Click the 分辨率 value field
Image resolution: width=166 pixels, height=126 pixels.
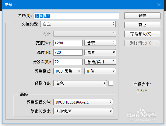(x=68, y=62)
